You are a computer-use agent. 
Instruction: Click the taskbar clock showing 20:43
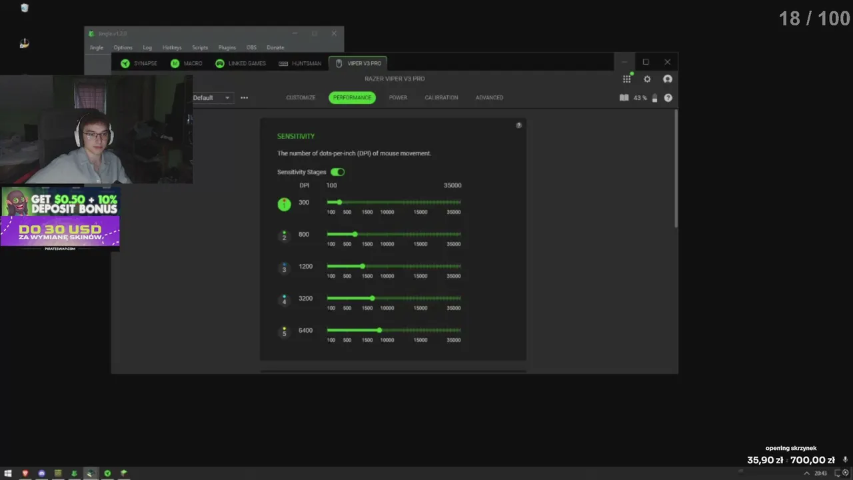[x=820, y=473]
